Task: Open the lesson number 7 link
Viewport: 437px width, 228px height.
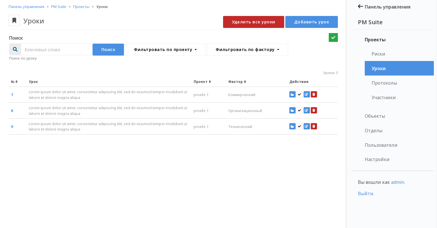Action: pyautogui.click(x=12, y=95)
